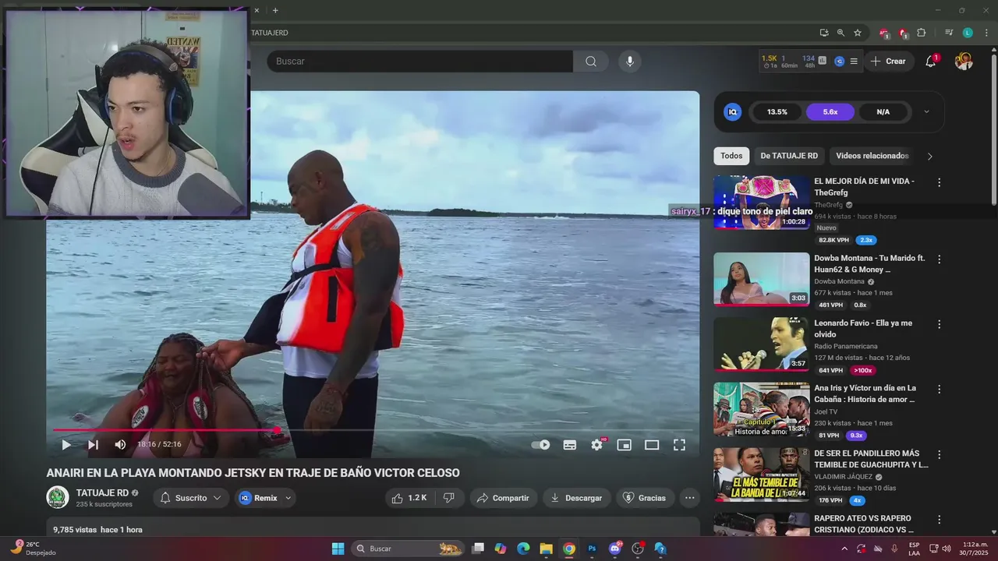This screenshot has width=998, height=561.
Task: Select the Videos relacionados chip
Action: pyautogui.click(x=872, y=156)
